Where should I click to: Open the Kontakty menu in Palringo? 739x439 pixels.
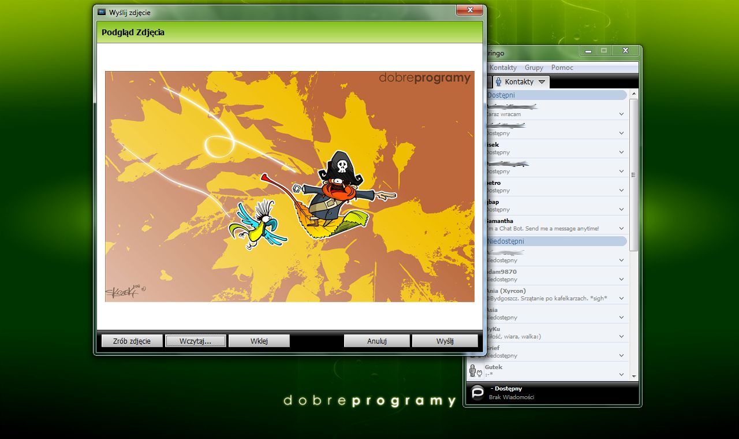(503, 68)
